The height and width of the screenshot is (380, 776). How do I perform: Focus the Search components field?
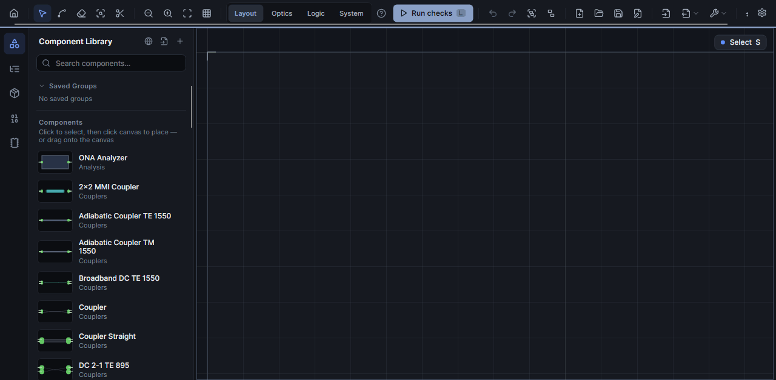click(x=112, y=63)
